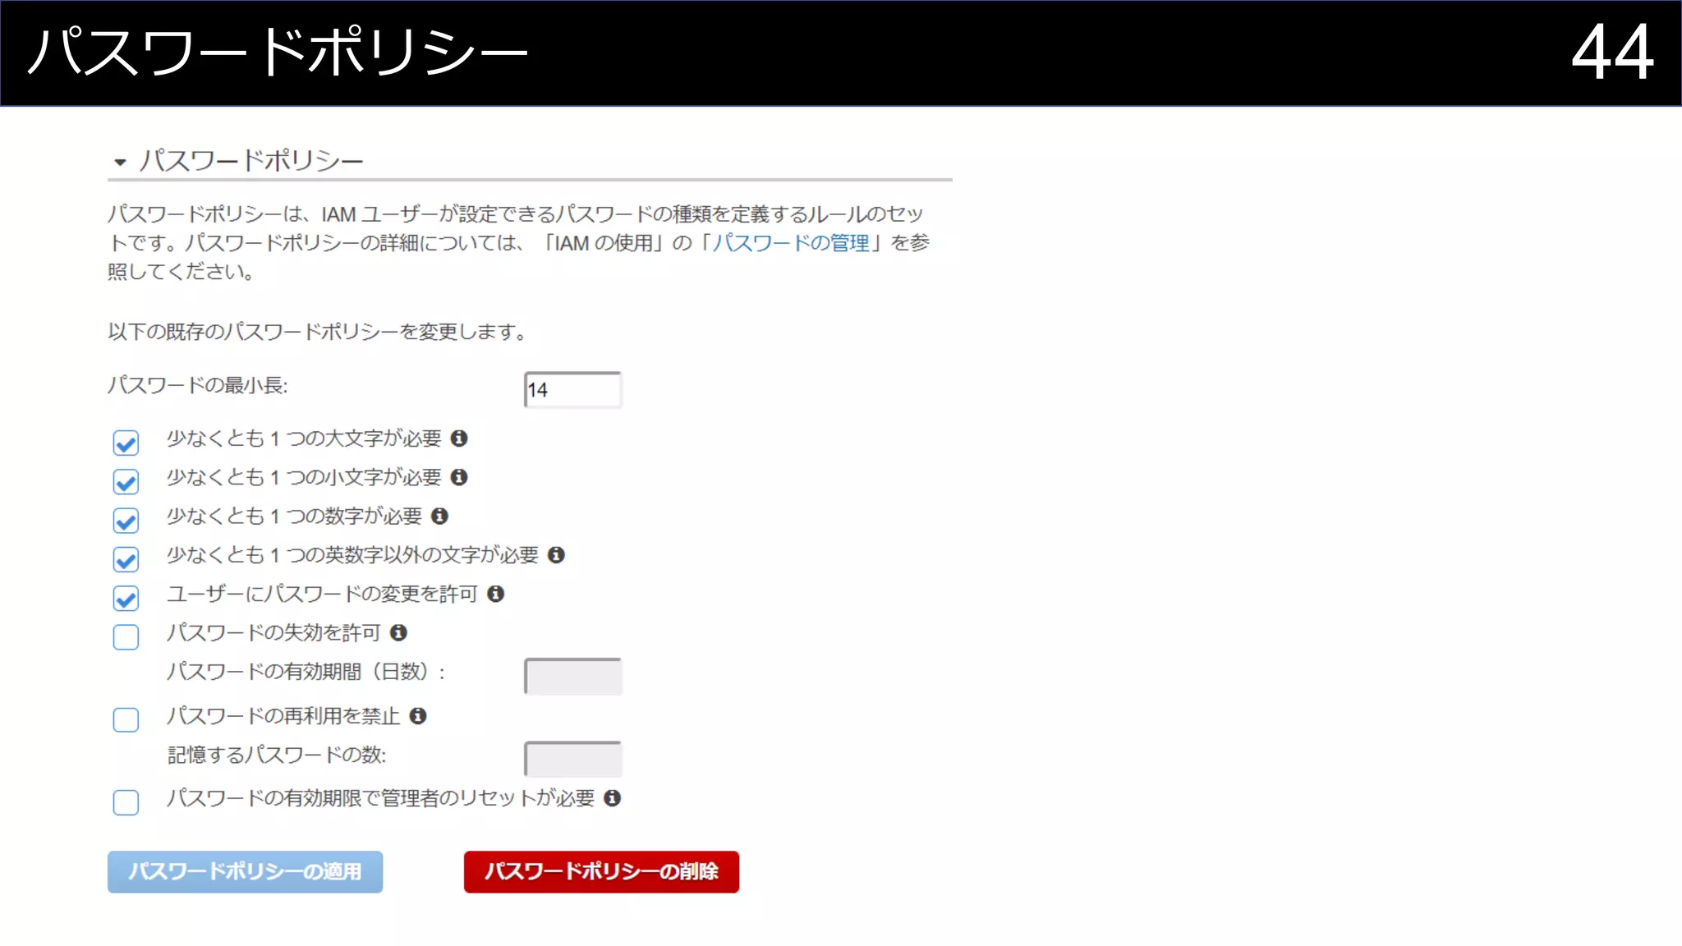1682x946 pixels.
Task: Click info icon beside 小文字が必要
Action: click(459, 477)
